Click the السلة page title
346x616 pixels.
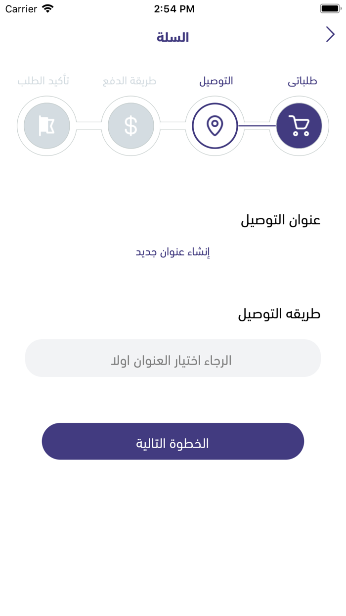(x=173, y=38)
